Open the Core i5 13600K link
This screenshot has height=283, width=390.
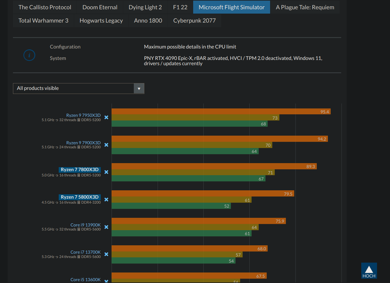click(86, 280)
